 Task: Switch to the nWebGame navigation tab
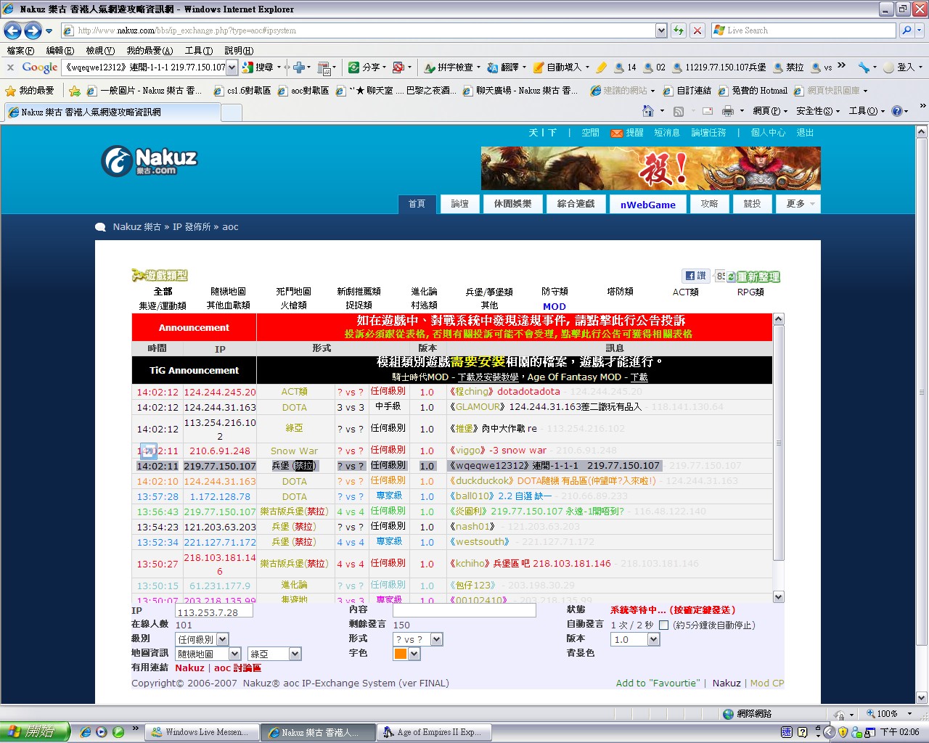(x=647, y=205)
